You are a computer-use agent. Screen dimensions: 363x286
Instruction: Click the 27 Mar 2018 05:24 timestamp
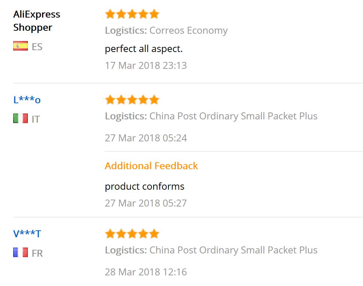146,138
